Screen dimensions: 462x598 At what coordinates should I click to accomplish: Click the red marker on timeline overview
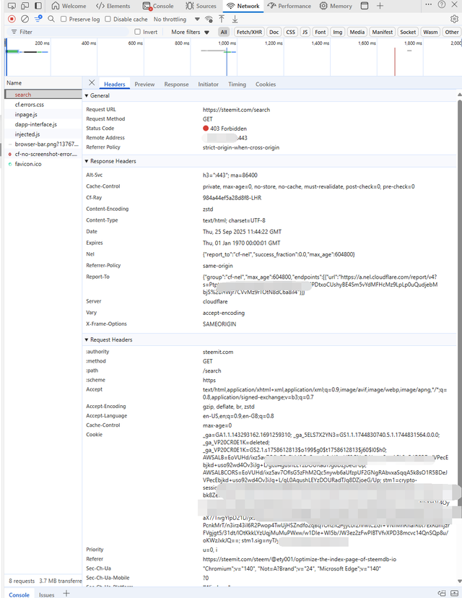coord(395,62)
